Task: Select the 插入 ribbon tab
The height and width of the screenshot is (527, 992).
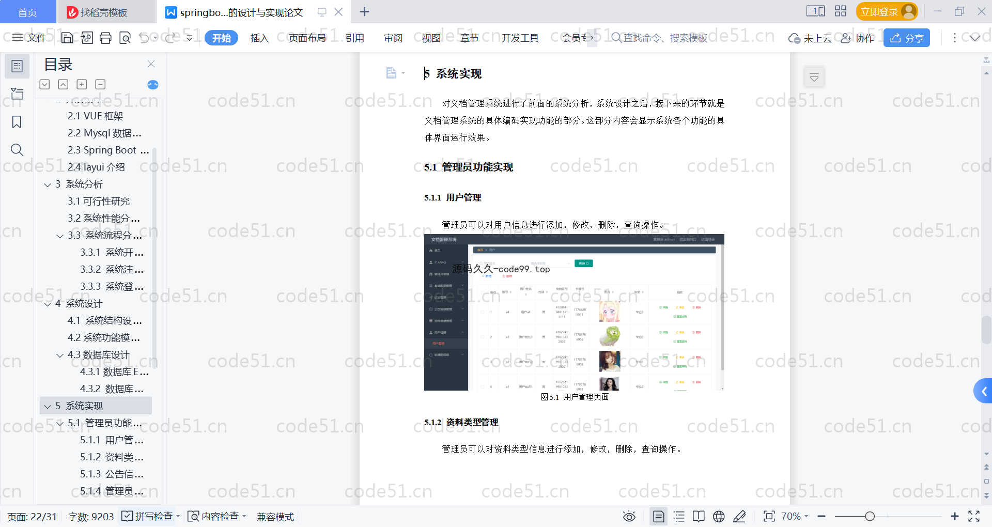Action: click(259, 38)
